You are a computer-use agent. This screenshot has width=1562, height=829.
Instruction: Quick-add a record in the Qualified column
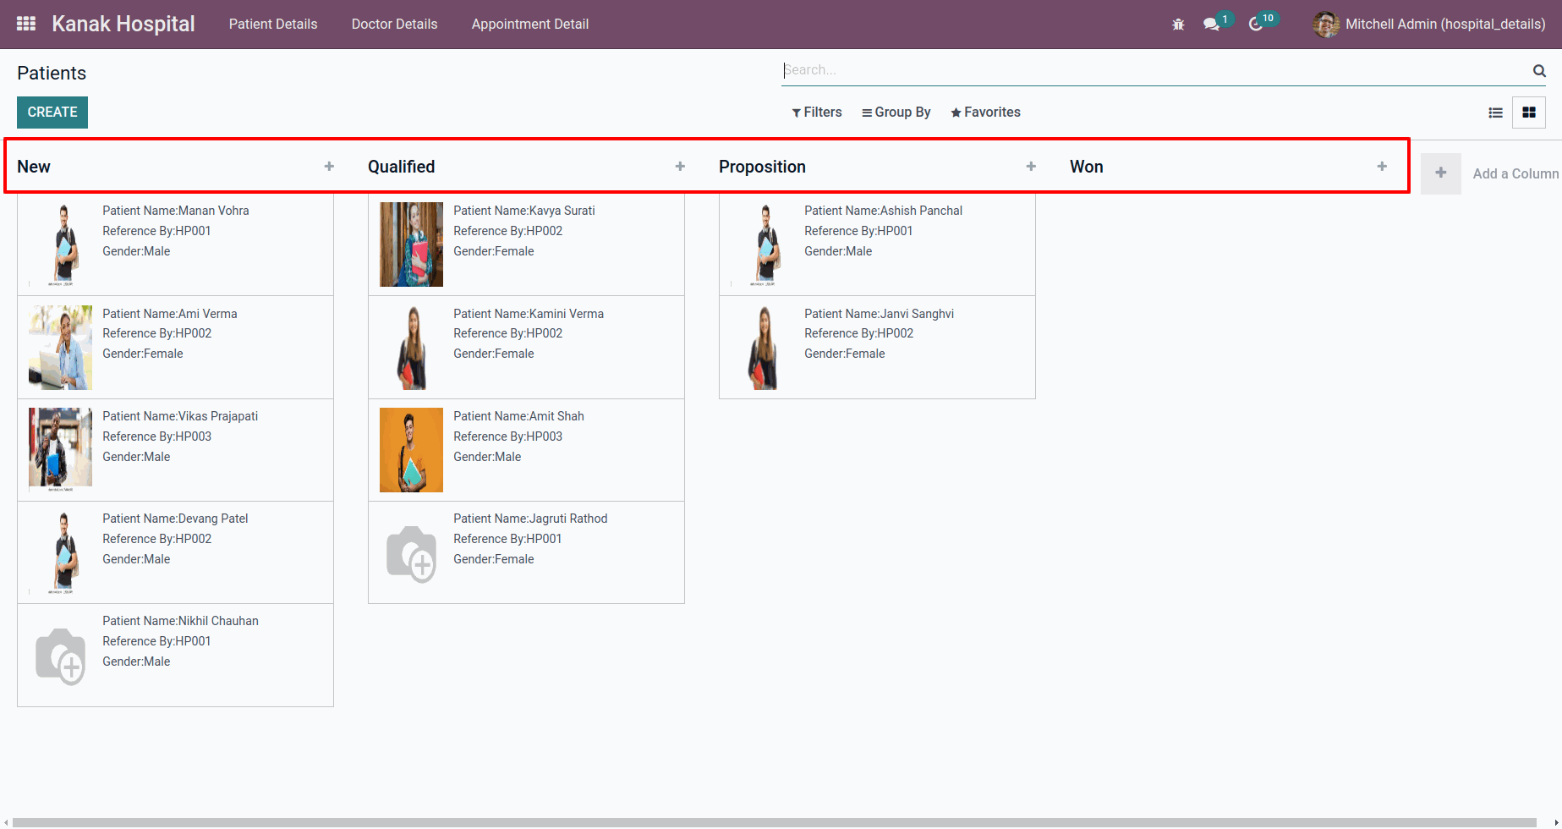681,166
